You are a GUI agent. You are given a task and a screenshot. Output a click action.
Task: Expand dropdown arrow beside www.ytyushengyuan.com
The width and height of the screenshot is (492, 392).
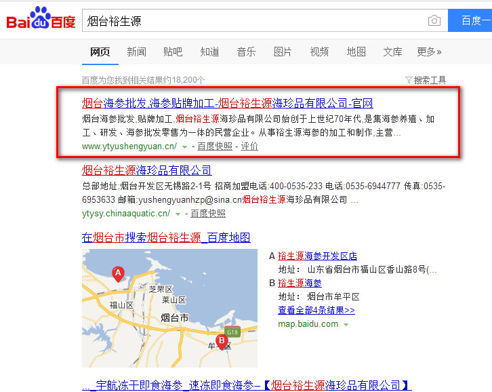pyautogui.click(x=184, y=146)
